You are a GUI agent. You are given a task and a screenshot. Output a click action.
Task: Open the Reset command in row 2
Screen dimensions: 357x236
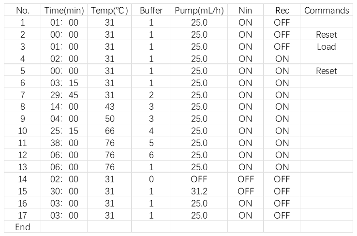(x=327, y=35)
